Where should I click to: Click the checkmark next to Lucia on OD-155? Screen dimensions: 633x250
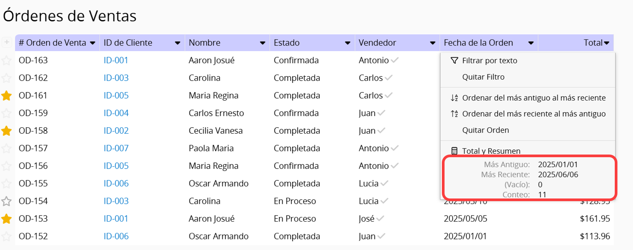tap(385, 184)
